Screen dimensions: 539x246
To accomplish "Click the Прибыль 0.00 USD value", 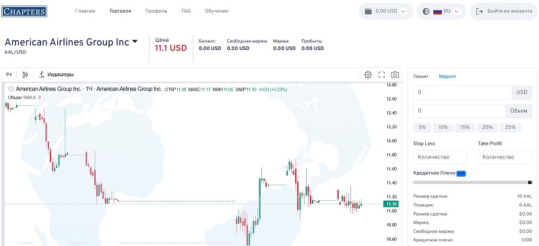I will [313, 48].
